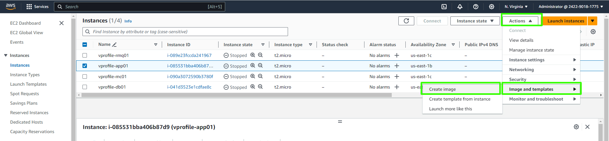Zoom out filter for vprofile-db01 state
The width and height of the screenshot is (609, 141).
[x=260, y=87]
